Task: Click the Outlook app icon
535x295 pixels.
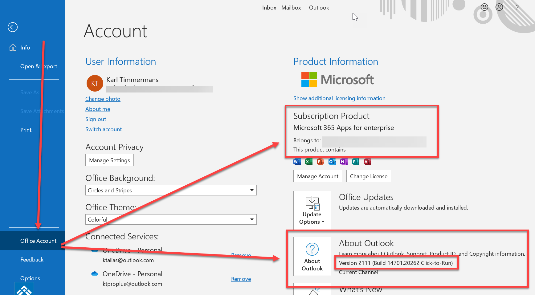Action: point(332,162)
